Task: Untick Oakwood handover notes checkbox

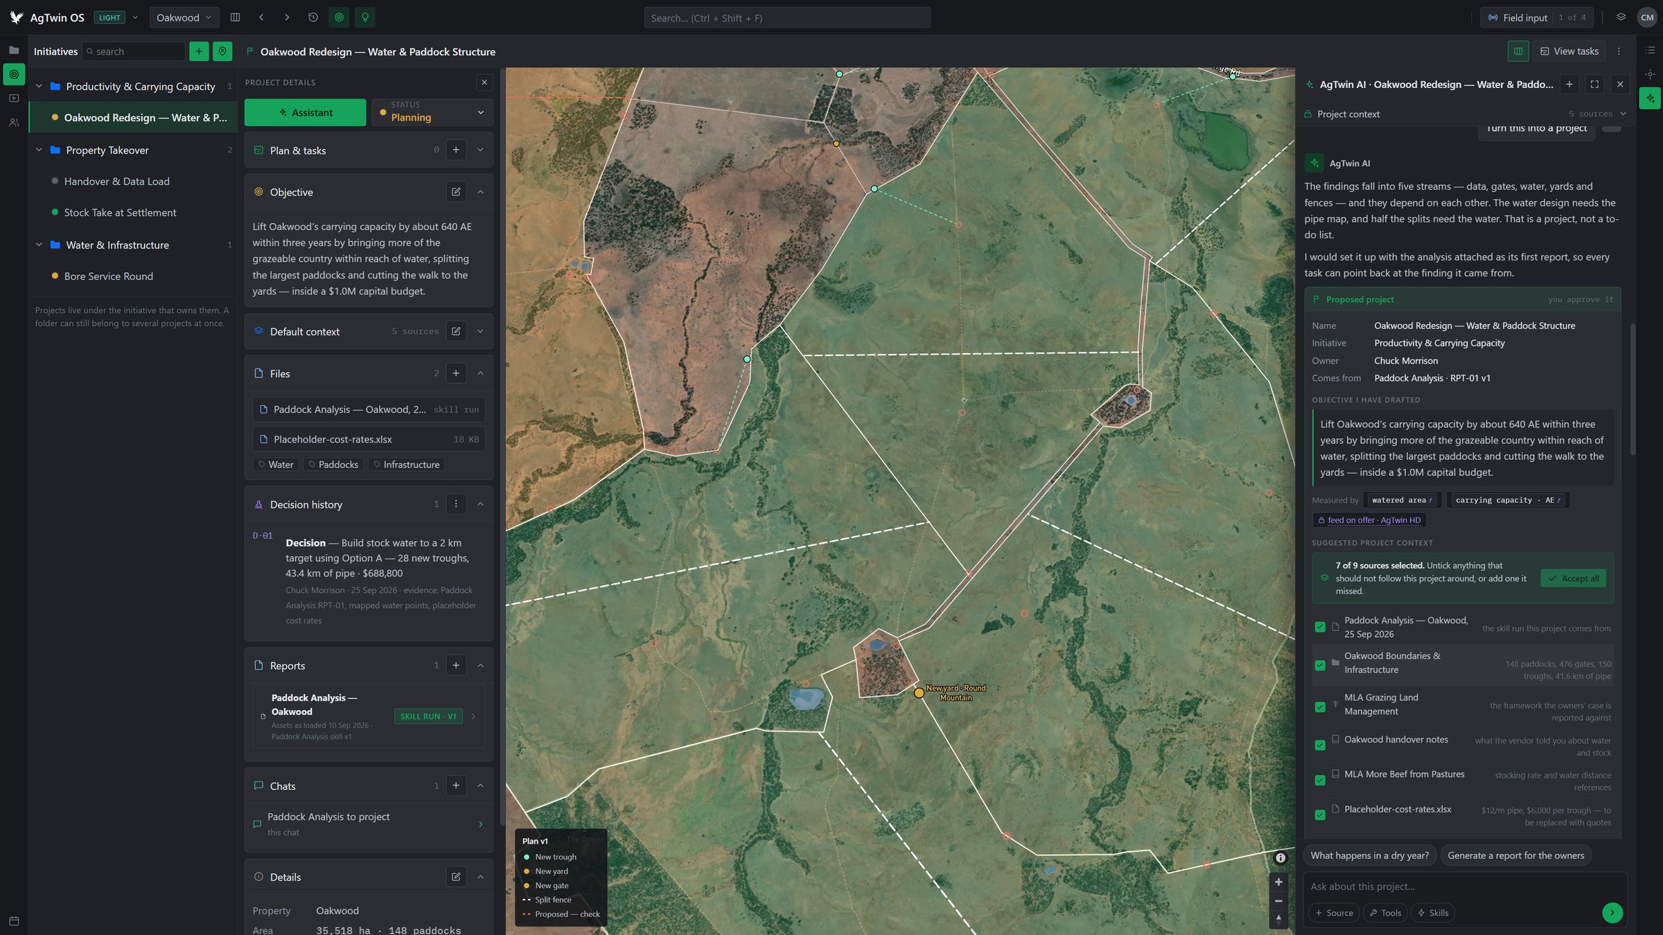Action: 1320,745
